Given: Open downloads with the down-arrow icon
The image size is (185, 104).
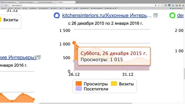Looking at the screenshot, I should 183,5.
